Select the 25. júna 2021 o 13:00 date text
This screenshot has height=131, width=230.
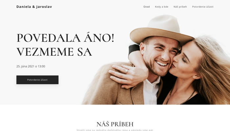coord(31,66)
